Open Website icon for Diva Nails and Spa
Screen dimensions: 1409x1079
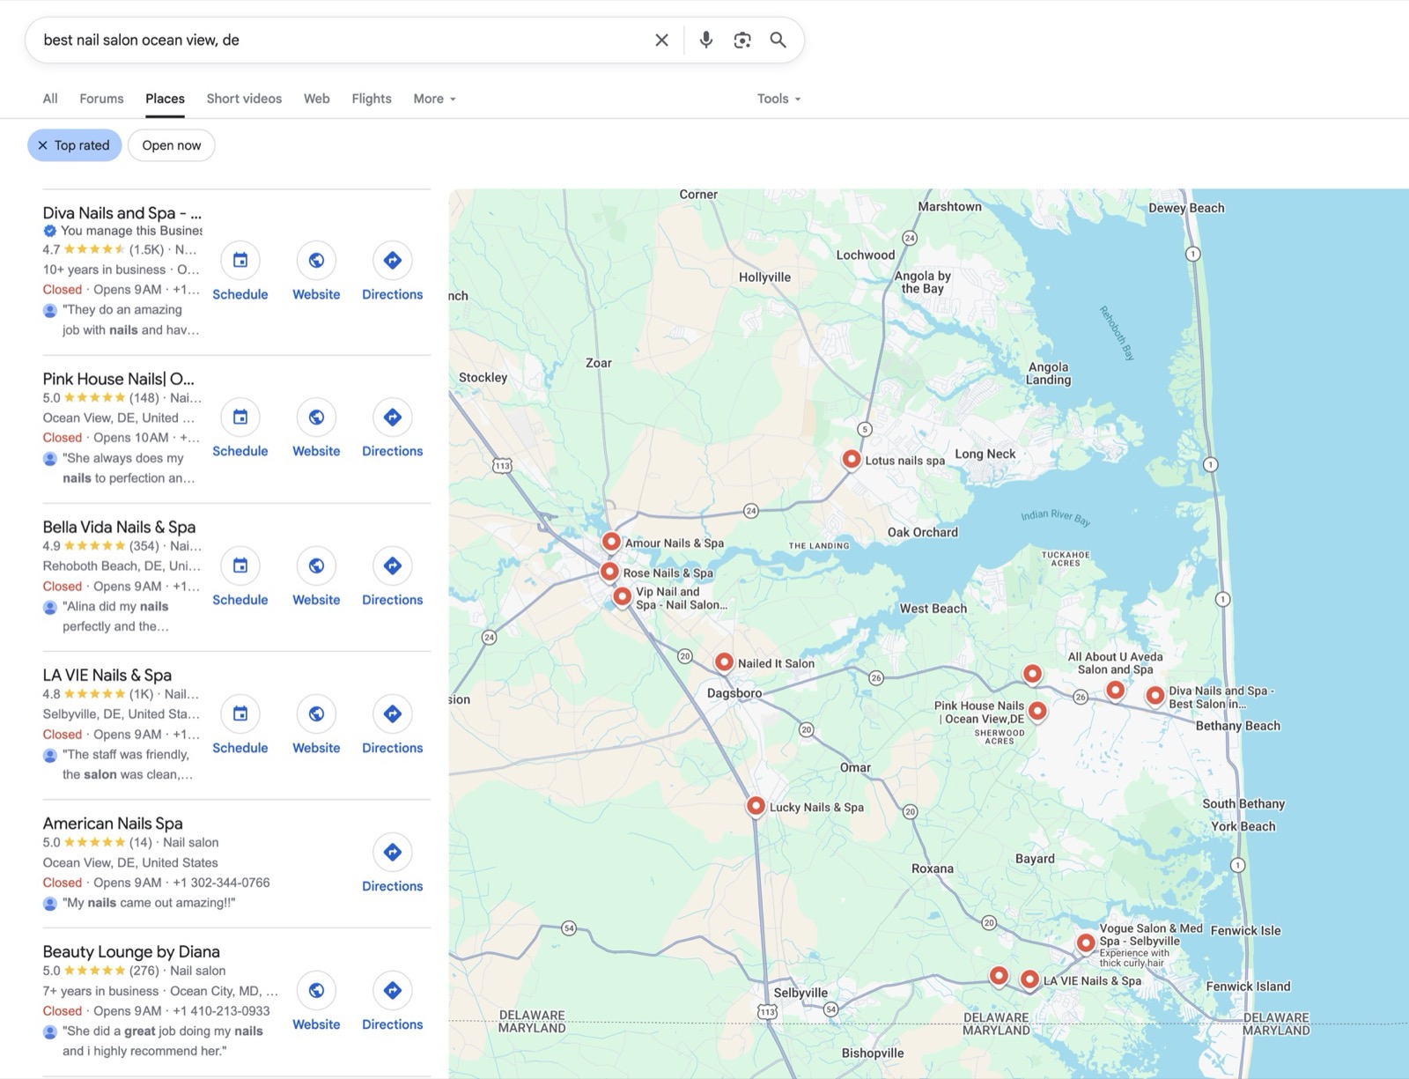[x=316, y=260]
